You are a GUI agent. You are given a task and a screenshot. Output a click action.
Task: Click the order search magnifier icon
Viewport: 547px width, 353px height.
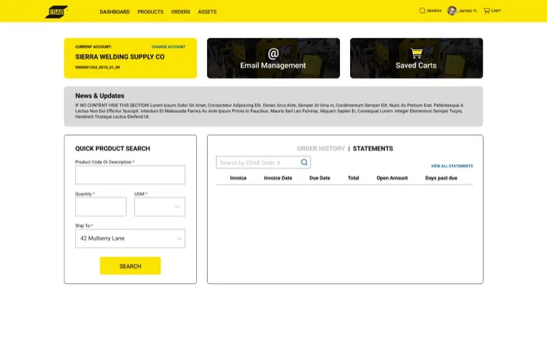tap(305, 163)
